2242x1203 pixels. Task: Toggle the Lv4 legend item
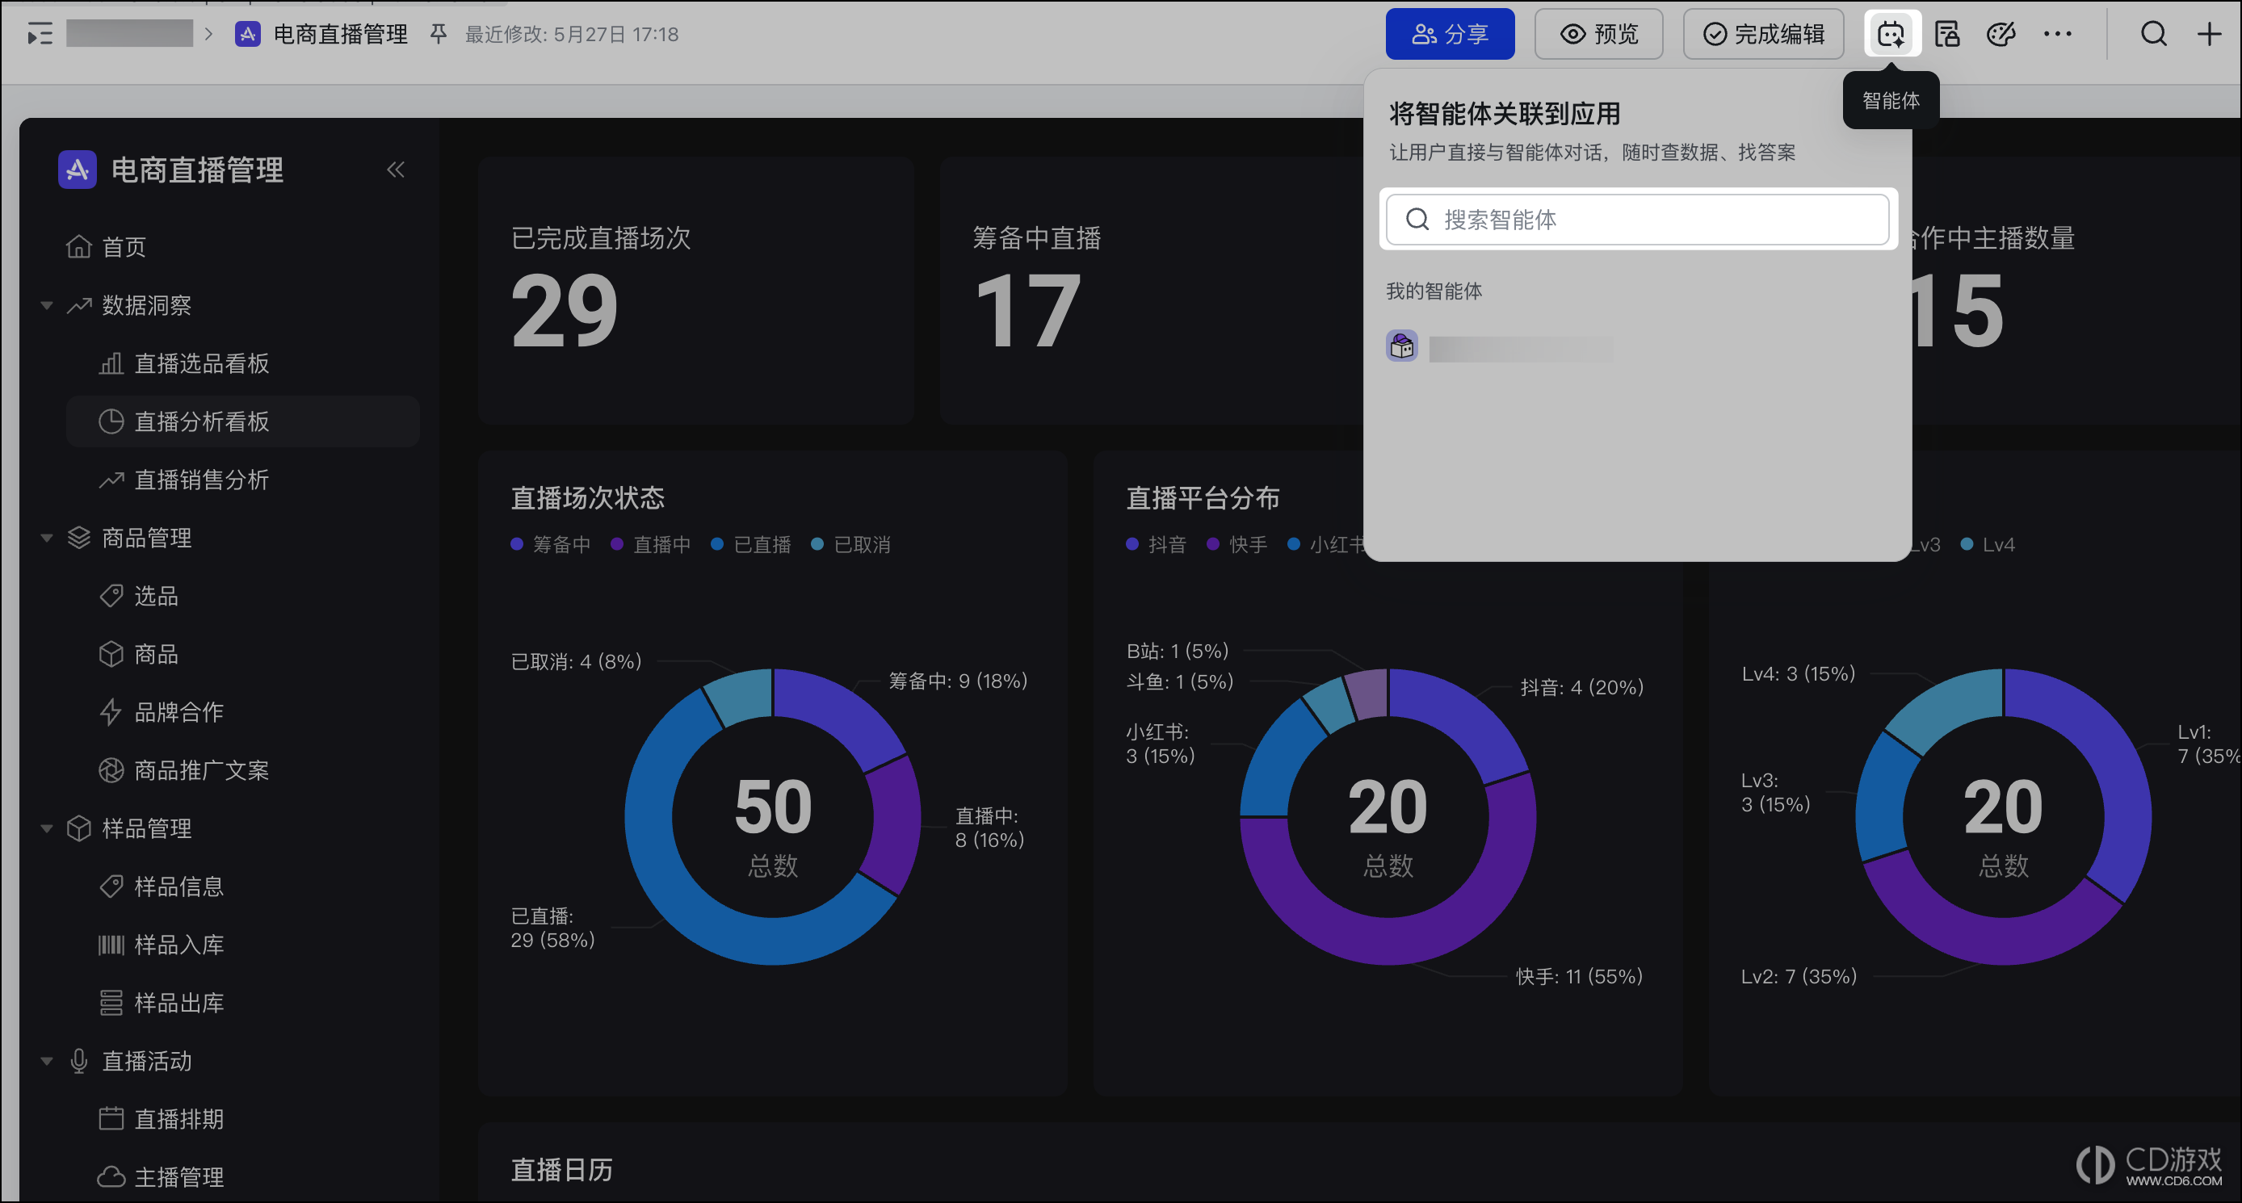(1988, 544)
